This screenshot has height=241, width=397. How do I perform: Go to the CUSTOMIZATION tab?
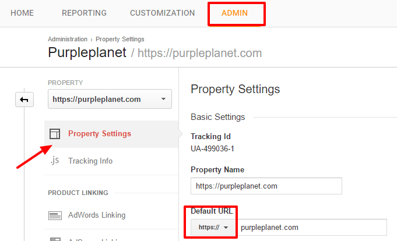click(x=163, y=13)
